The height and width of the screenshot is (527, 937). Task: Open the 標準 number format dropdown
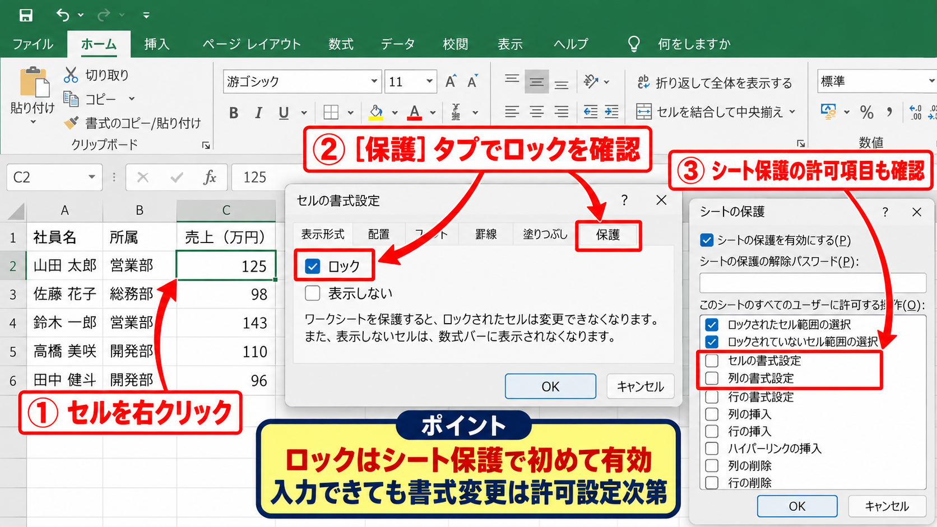[x=931, y=82]
